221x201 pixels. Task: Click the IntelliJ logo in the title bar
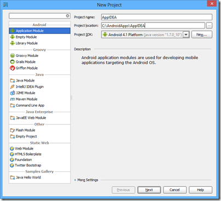(x=5, y=4)
